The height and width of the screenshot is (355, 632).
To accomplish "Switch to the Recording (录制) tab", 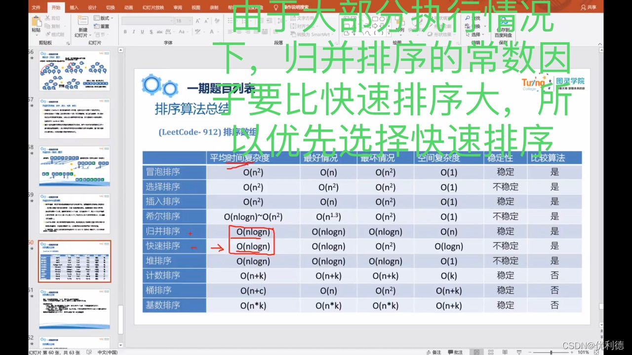I will point(214,7).
